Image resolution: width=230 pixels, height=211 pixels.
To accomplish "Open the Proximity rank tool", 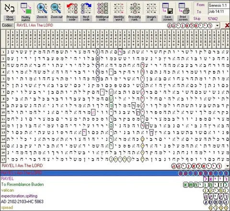I will 135,11.
